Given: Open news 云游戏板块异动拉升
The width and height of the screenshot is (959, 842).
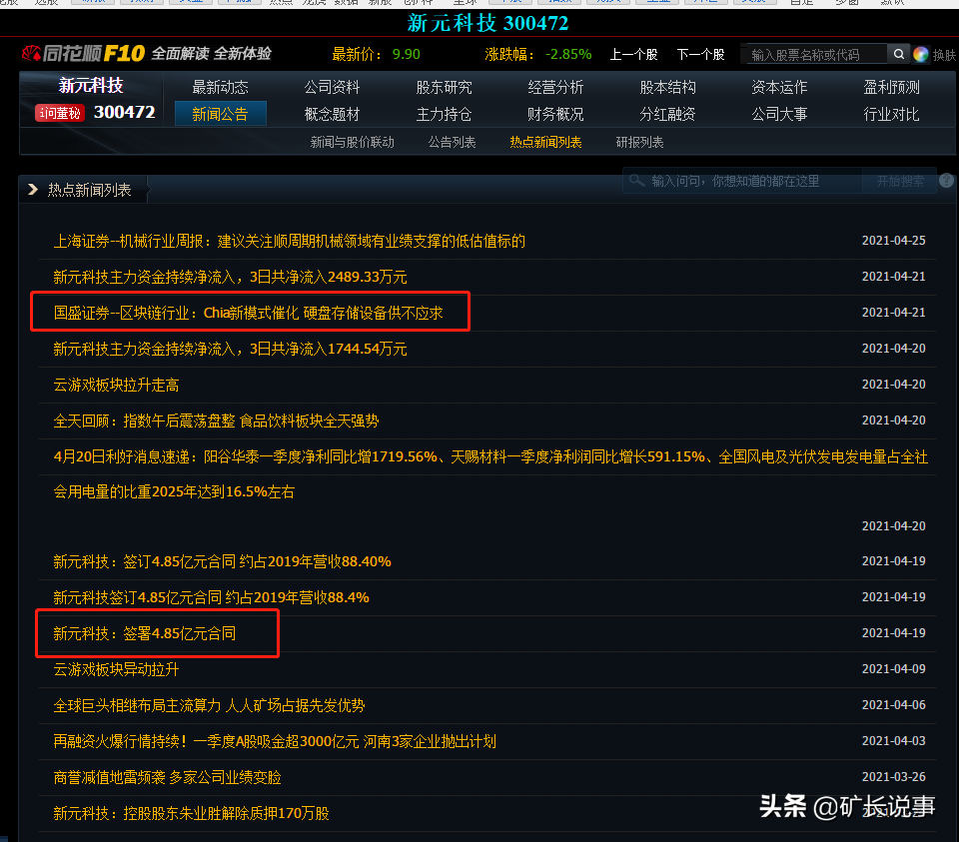Looking at the screenshot, I should tap(116, 669).
